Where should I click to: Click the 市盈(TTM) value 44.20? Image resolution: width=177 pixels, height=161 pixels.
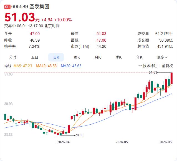[x=101, y=46]
